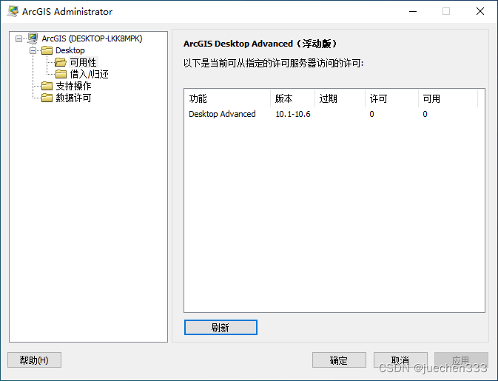The width and height of the screenshot is (498, 381).
Task: Open the 借入/归还 tree item
Action: click(90, 74)
